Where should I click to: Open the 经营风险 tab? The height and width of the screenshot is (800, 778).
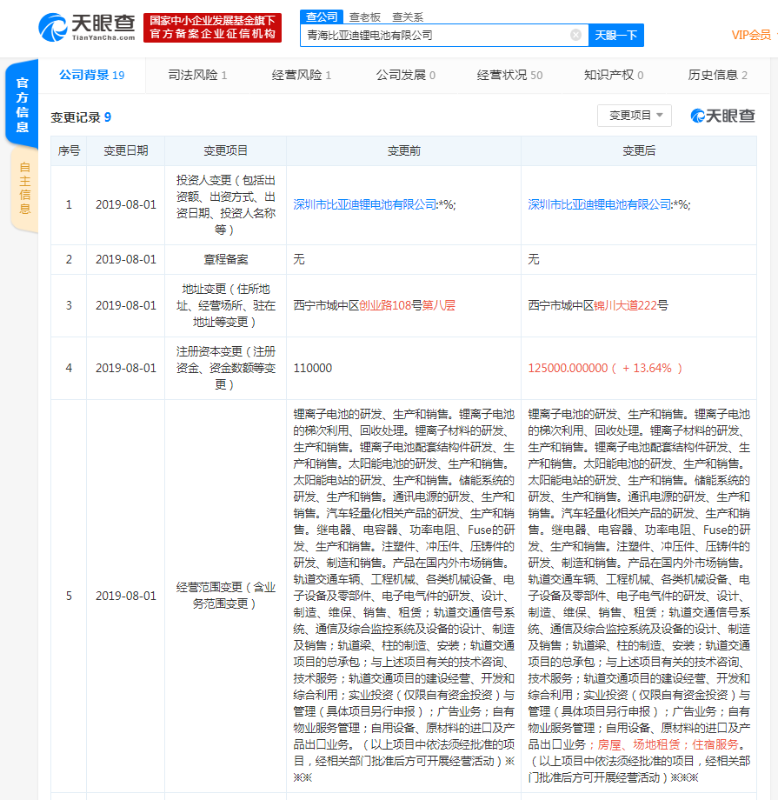pyautogui.click(x=302, y=75)
